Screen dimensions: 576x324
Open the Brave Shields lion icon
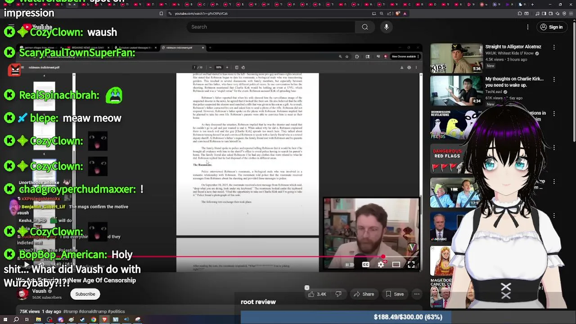pyautogui.click(x=398, y=13)
